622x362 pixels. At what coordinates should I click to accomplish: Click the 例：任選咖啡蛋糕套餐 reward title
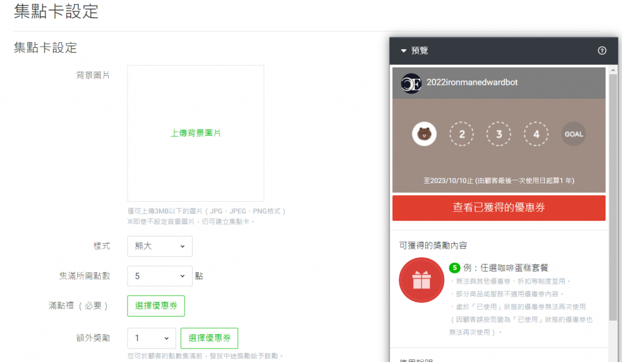pyautogui.click(x=506, y=268)
